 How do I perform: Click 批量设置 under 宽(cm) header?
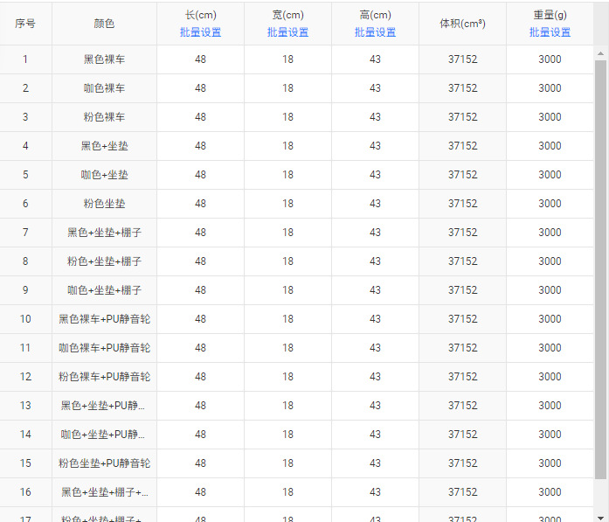pyautogui.click(x=287, y=32)
